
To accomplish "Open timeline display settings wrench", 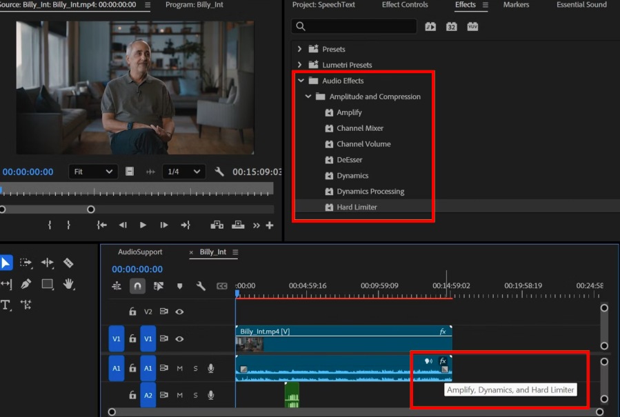I will pos(201,286).
